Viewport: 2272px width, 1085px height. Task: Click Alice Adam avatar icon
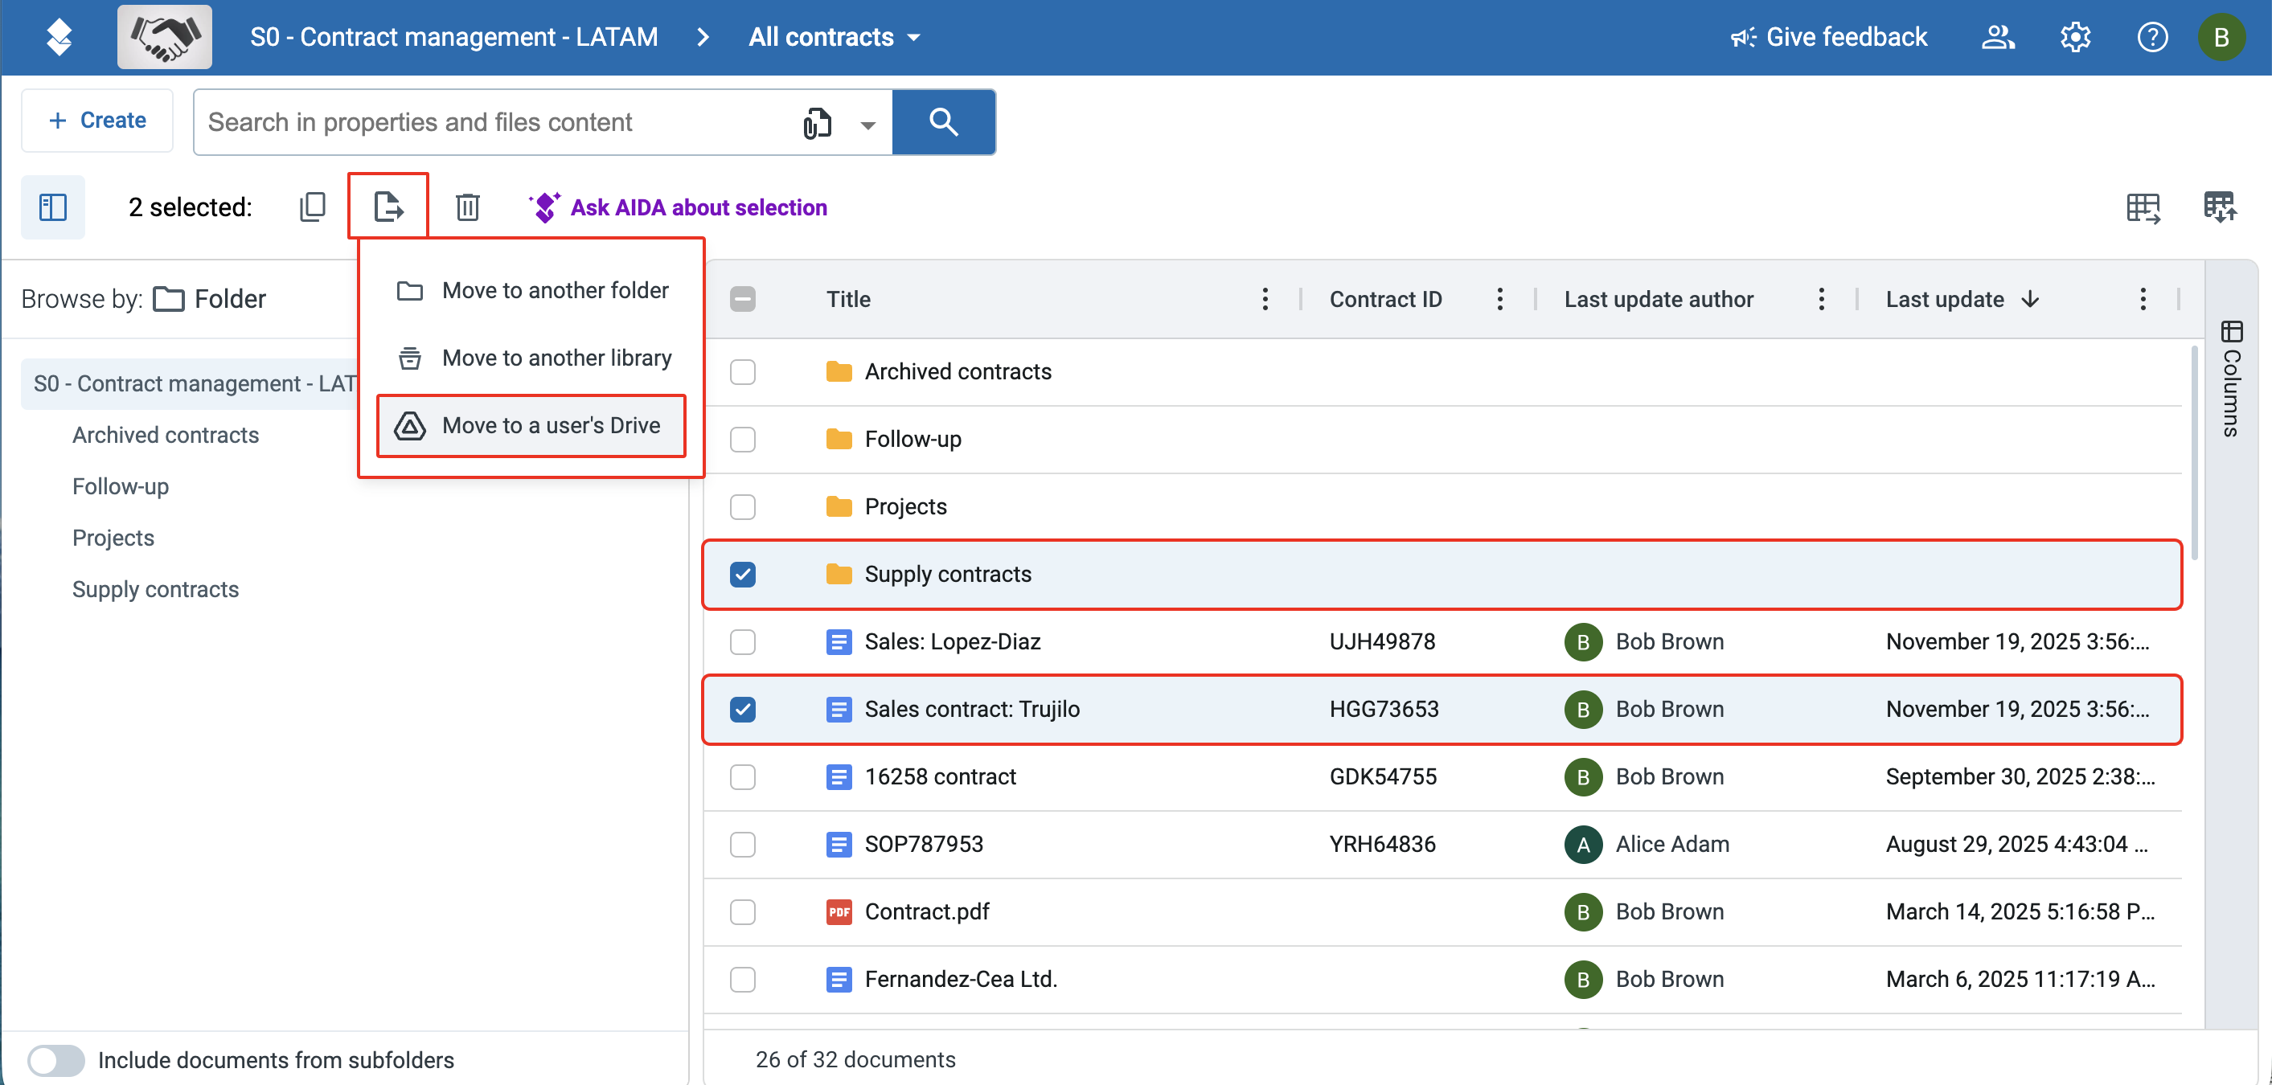[x=1583, y=845]
